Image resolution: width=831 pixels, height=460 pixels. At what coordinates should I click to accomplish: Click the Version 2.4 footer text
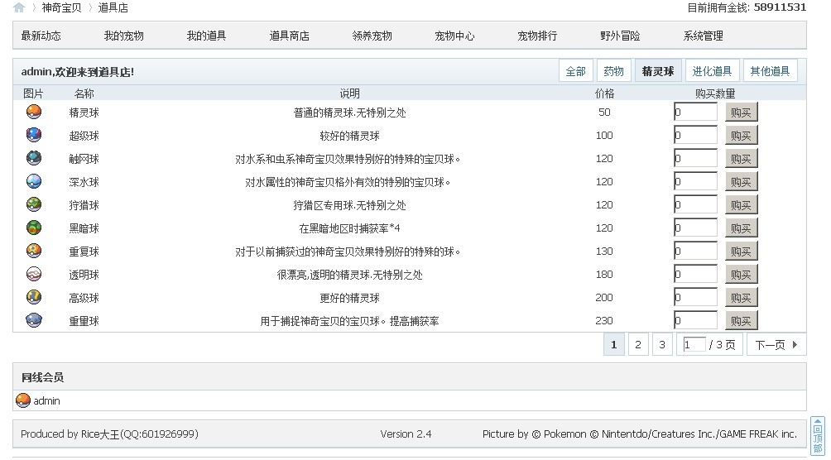[406, 434]
